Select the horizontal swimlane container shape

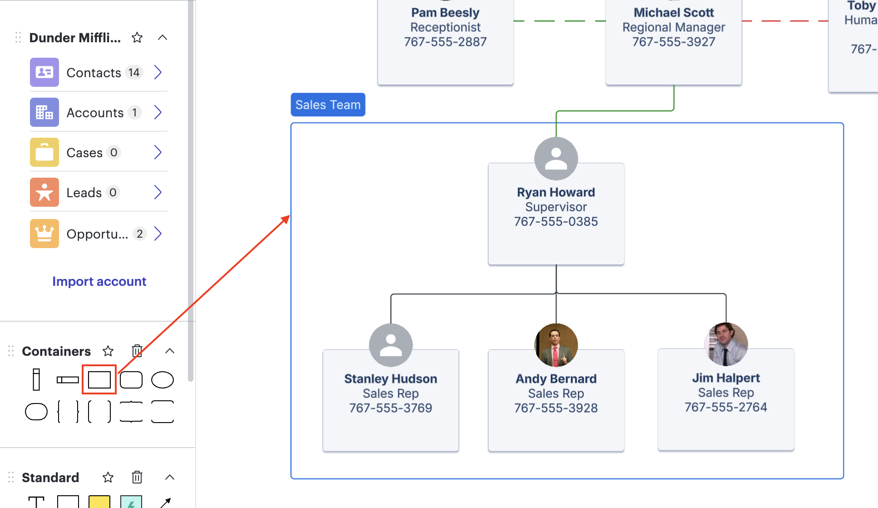point(68,379)
